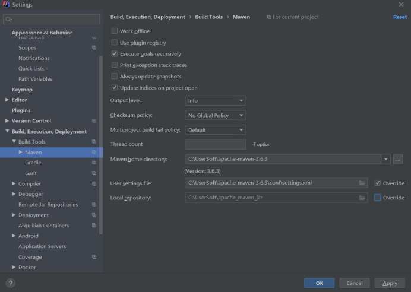Click project-level icon beside Gradle
Image resolution: width=411 pixels, height=292 pixels.
(x=94, y=163)
